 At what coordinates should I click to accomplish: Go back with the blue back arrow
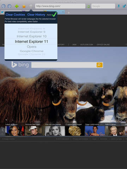pos(4,6)
